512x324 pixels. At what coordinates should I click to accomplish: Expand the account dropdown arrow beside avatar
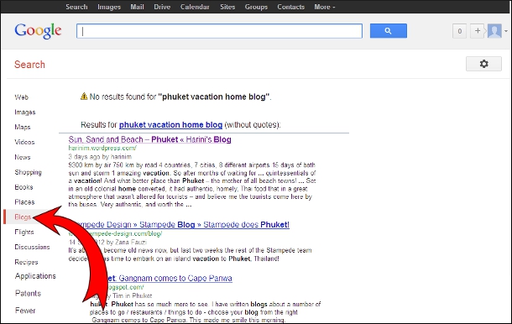click(x=506, y=31)
